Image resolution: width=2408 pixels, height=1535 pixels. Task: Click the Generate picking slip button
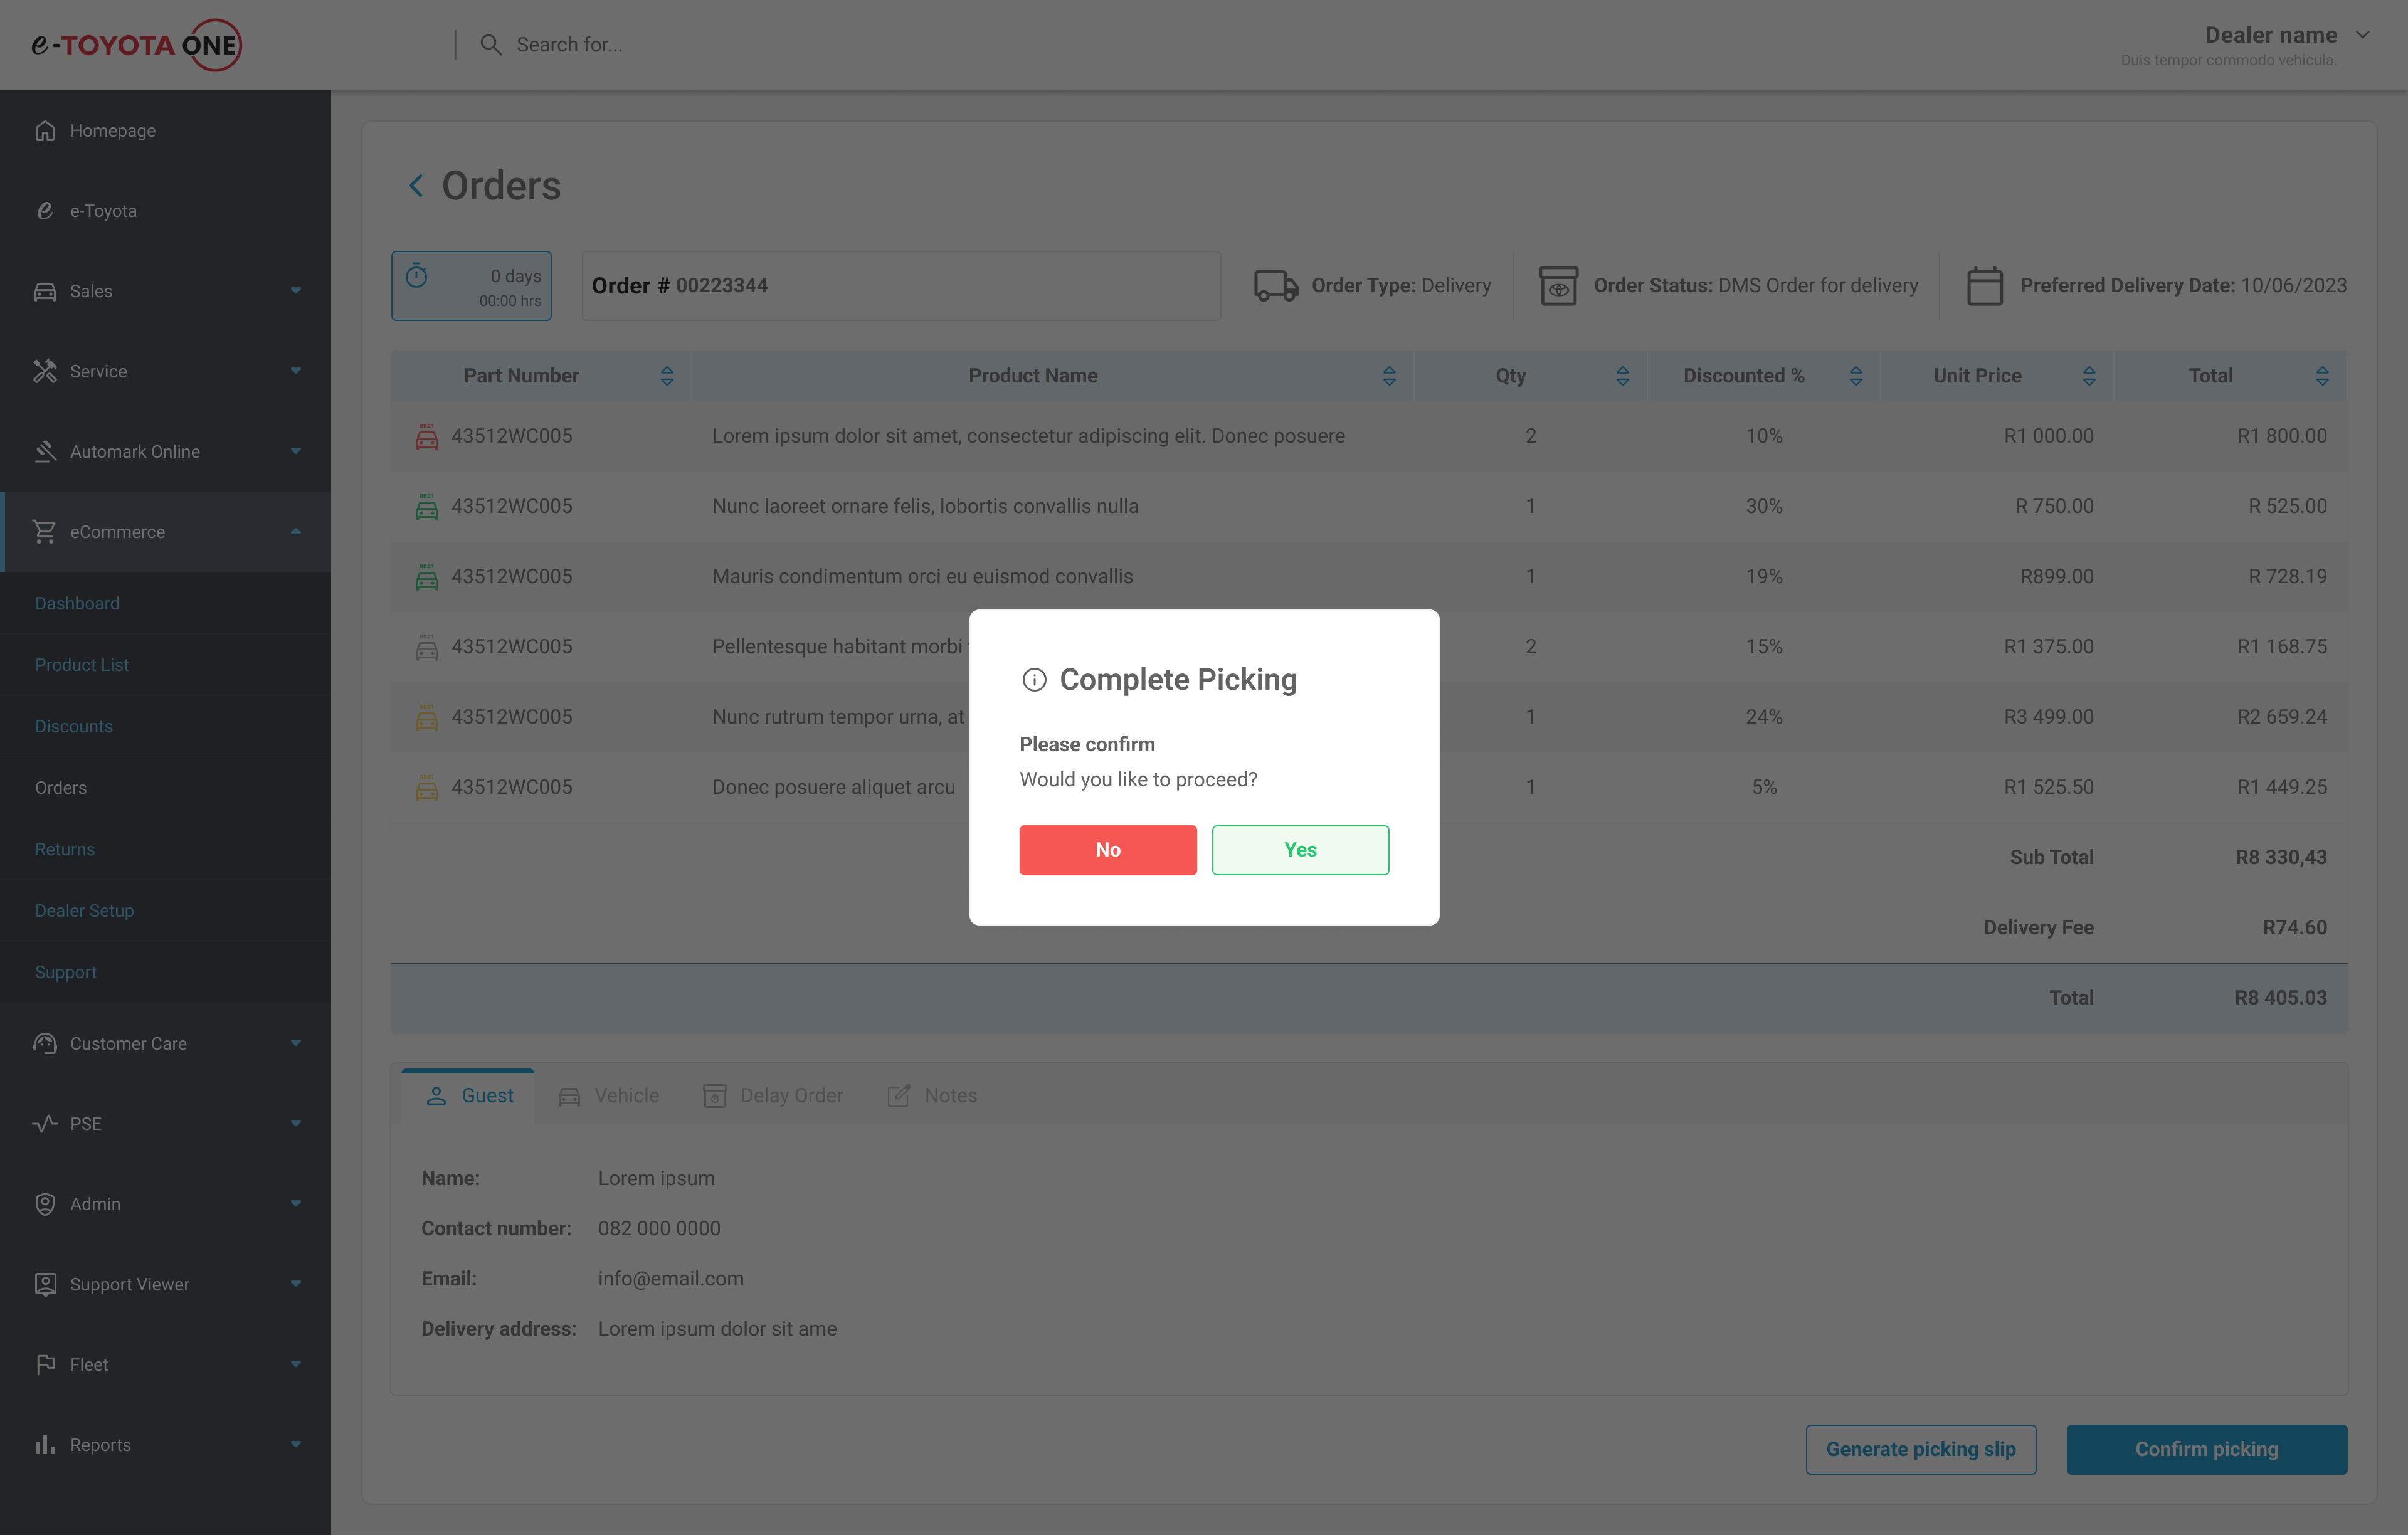coord(1920,1449)
